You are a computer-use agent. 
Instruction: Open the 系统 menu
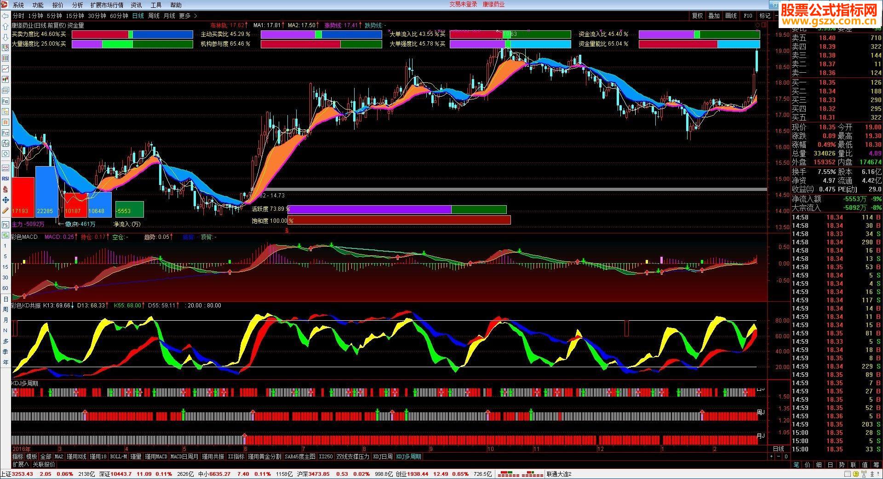[18, 5]
